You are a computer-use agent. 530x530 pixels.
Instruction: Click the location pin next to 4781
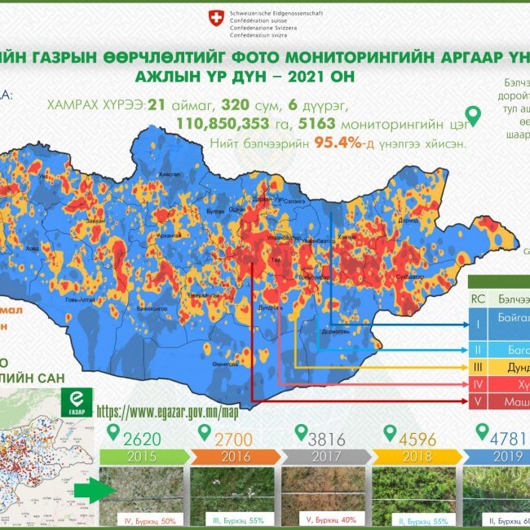(482, 431)
